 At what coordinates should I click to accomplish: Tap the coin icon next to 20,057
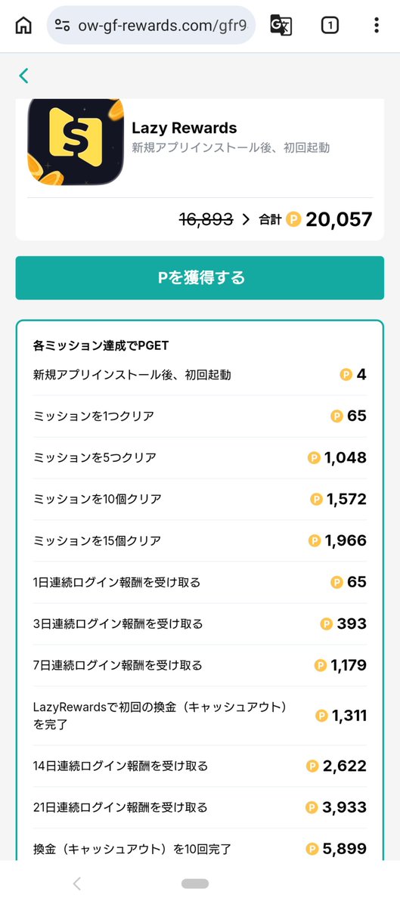[x=294, y=219]
